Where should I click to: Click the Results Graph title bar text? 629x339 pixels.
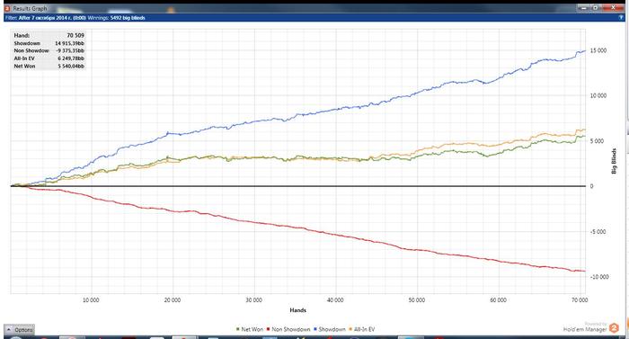point(30,8)
